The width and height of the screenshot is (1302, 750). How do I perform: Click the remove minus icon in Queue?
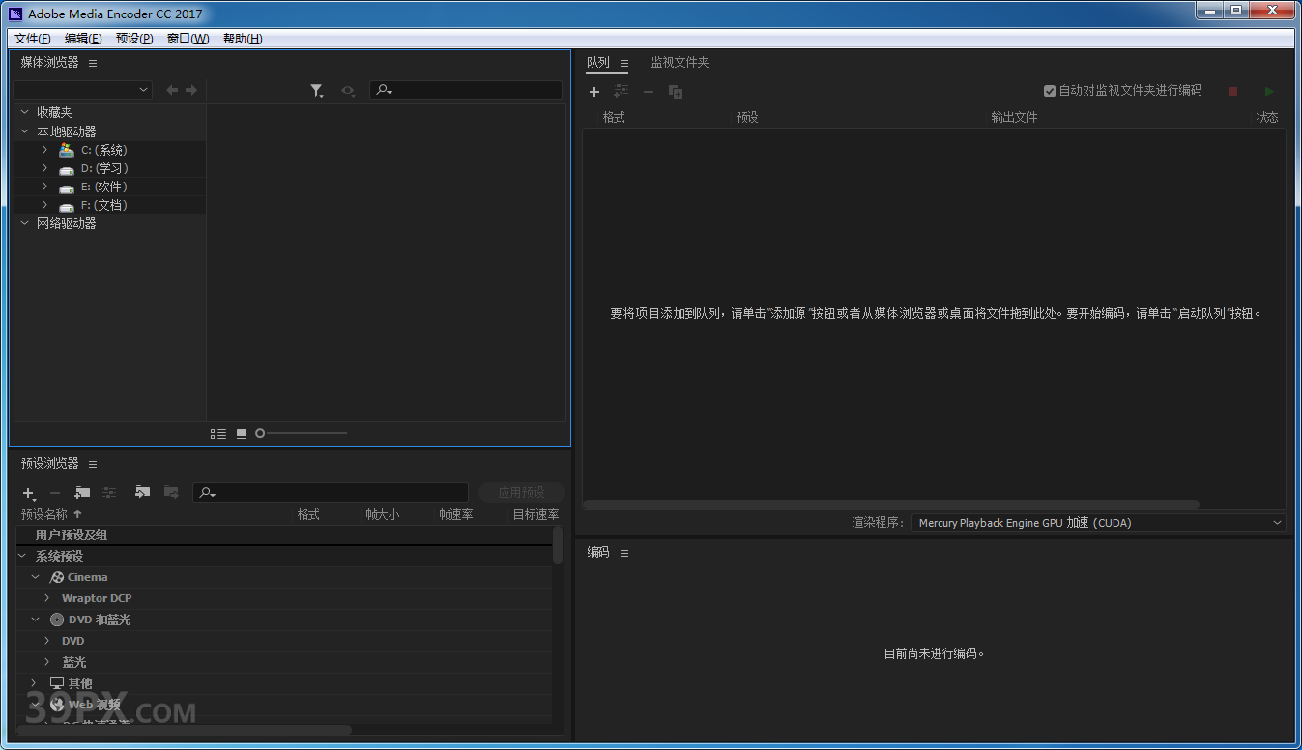coord(649,92)
